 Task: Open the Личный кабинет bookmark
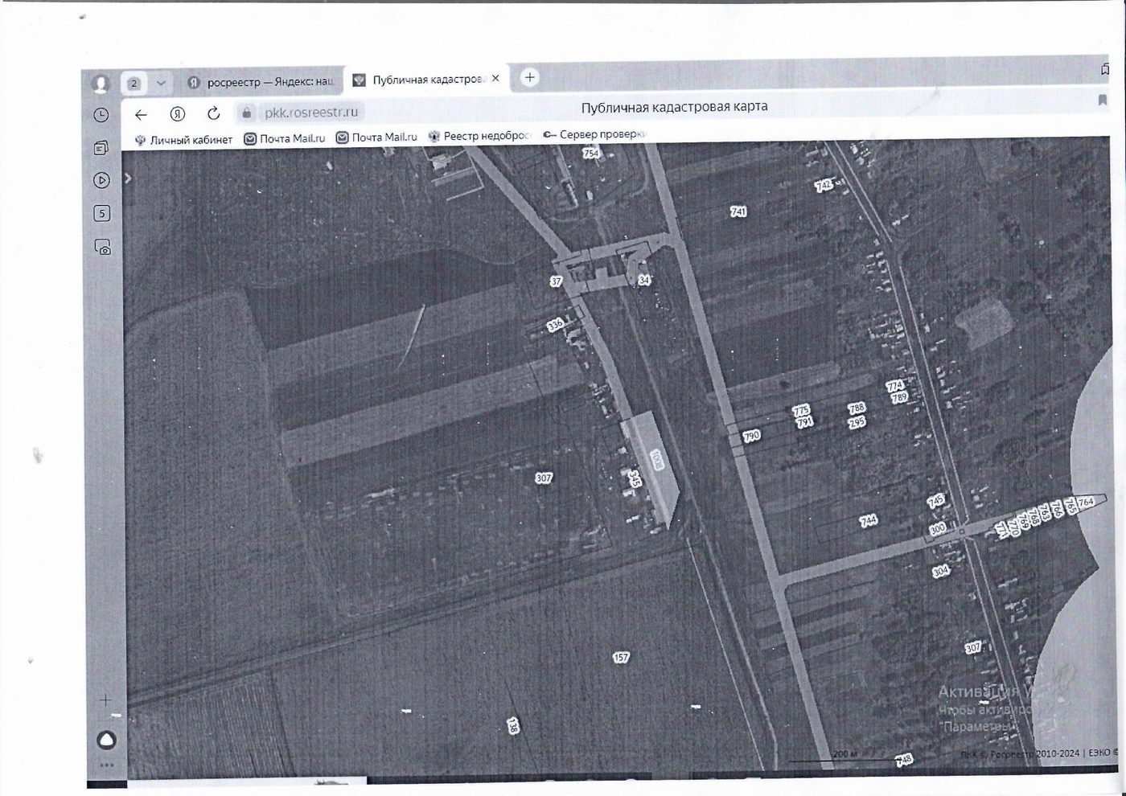(x=183, y=140)
